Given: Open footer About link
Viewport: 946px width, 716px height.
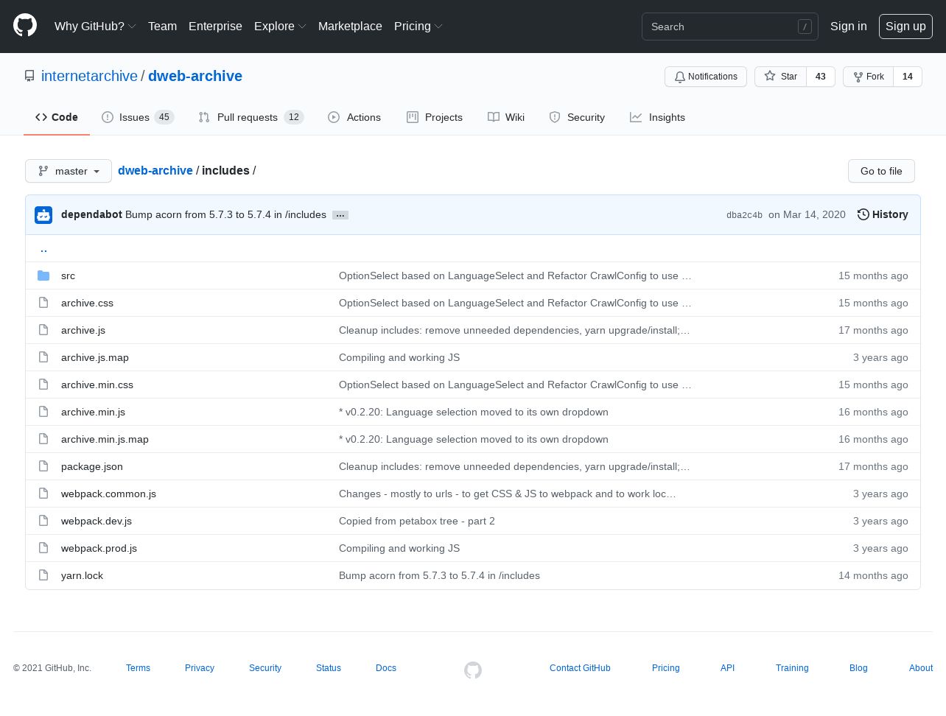Looking at the screenshot, I should point(921,668).
